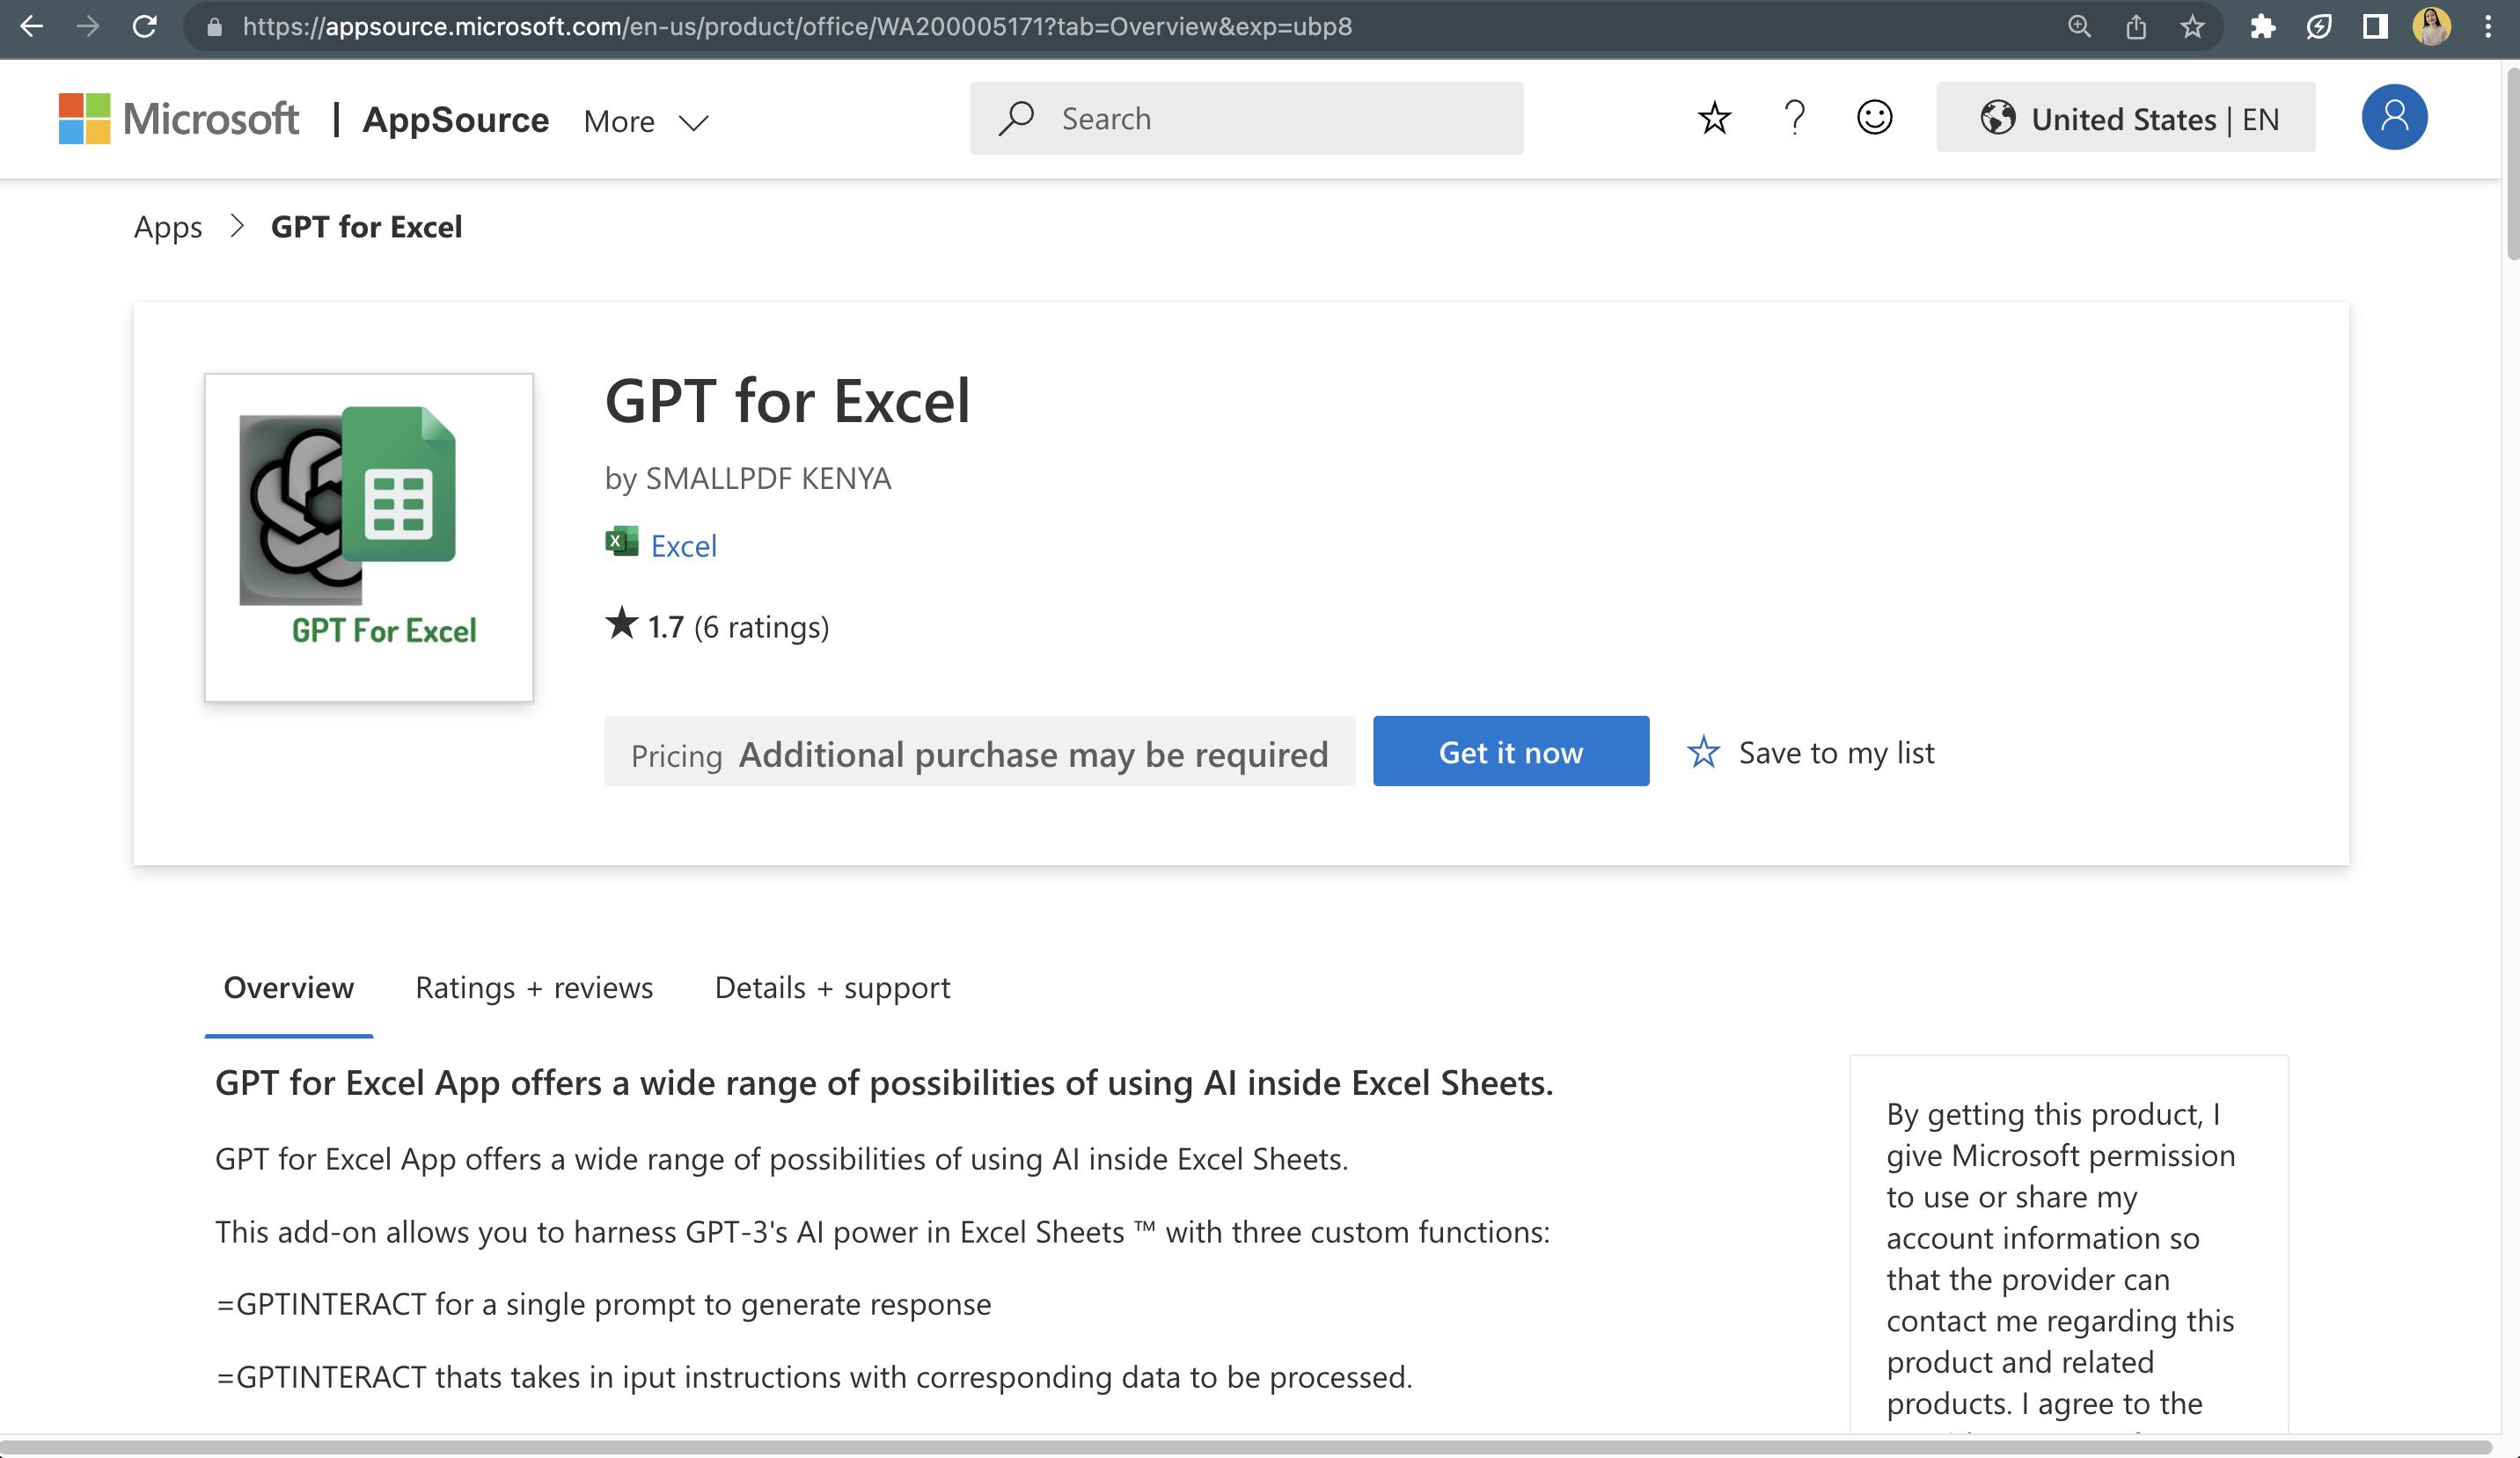
Task: Open the United States | EN region selector
Action: tap(2124, 118)
